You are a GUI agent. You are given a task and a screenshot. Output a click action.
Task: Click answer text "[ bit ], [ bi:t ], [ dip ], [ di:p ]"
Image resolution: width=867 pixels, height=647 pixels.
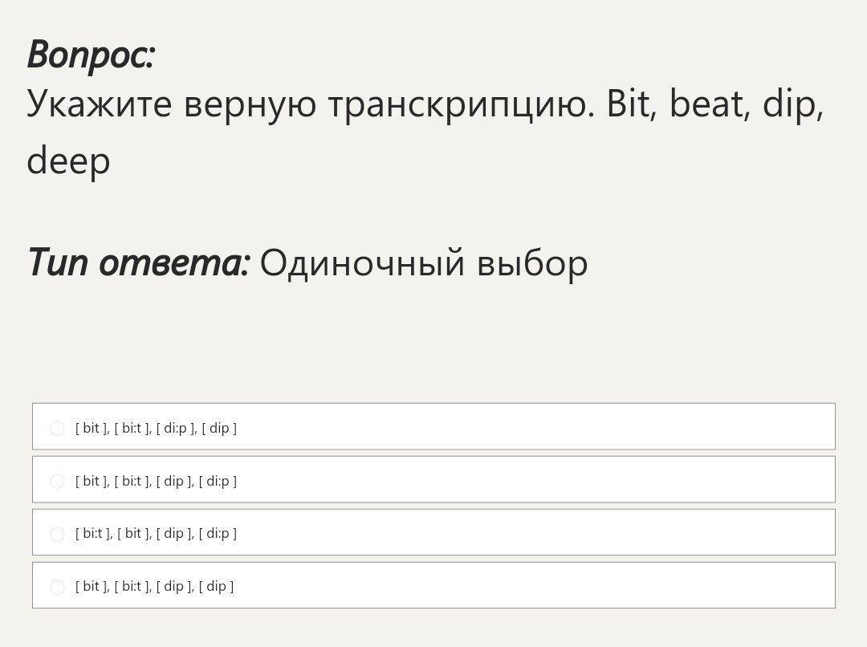point(156,481)
